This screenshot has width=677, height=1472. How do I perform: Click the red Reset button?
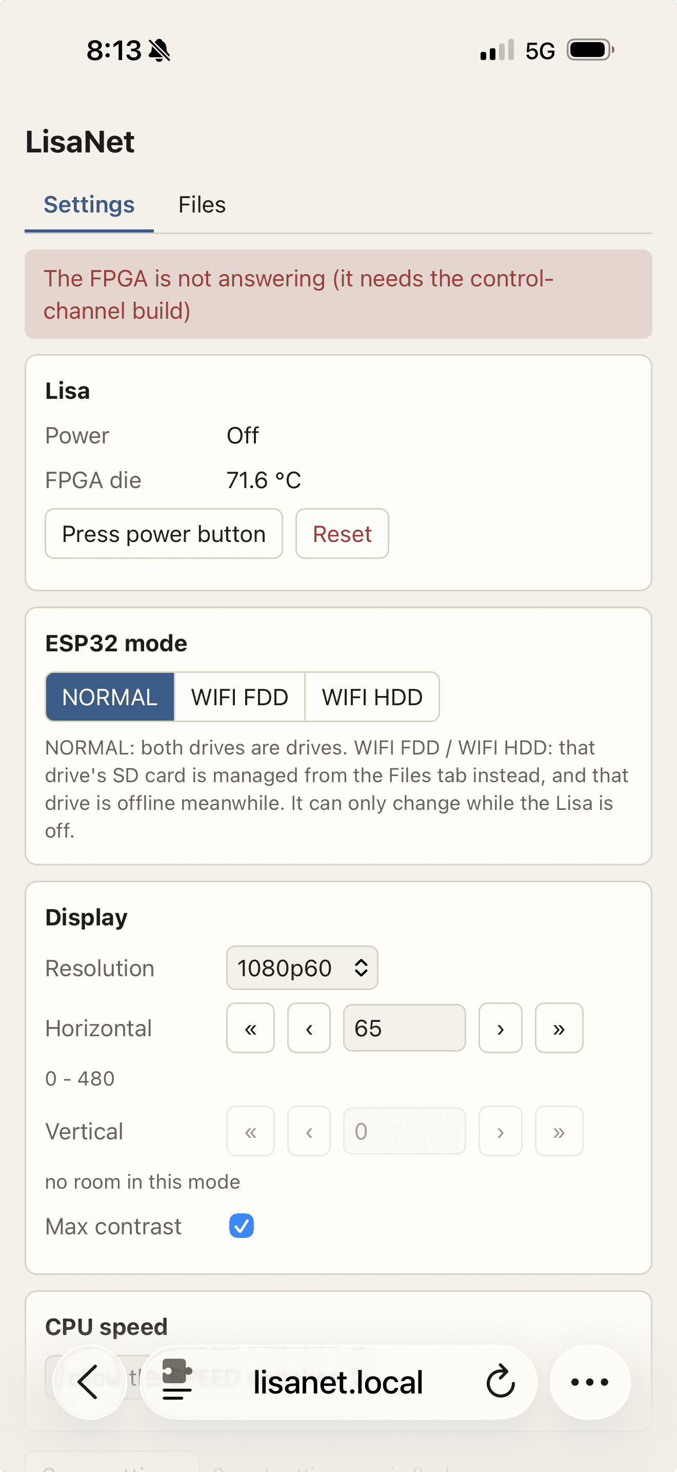(x=342, y=534)
